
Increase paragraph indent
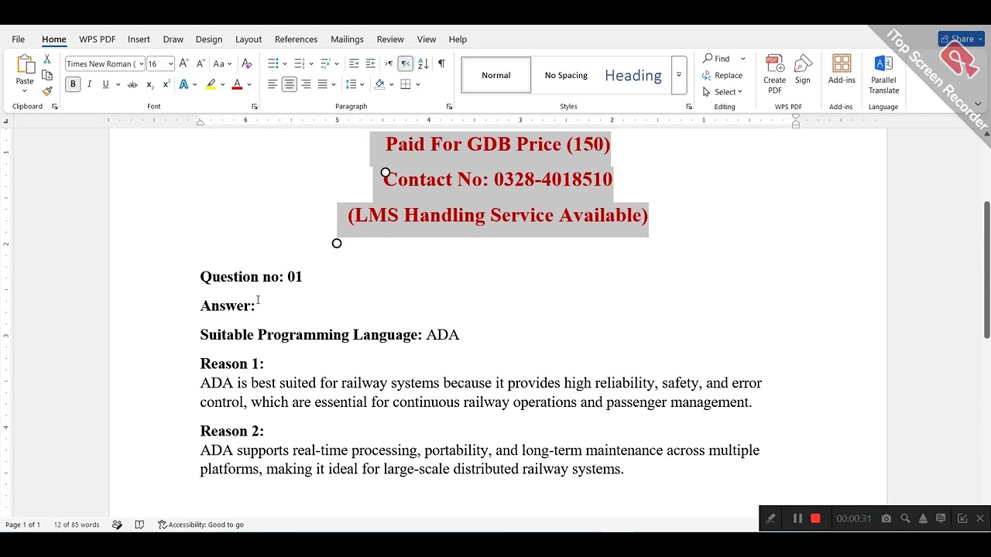(x=371, y=63)
